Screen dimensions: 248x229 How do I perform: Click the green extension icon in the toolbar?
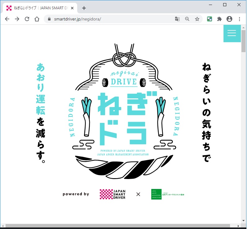[210, 19]
